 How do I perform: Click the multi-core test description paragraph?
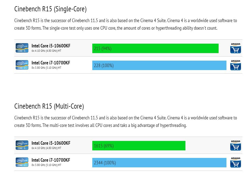pos(125,122)
